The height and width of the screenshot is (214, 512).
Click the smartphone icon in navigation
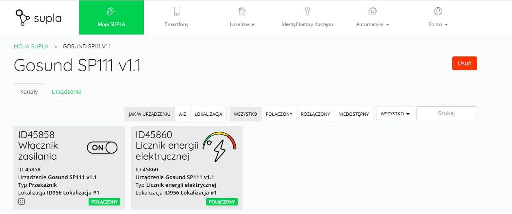click(x=176, y=11)
